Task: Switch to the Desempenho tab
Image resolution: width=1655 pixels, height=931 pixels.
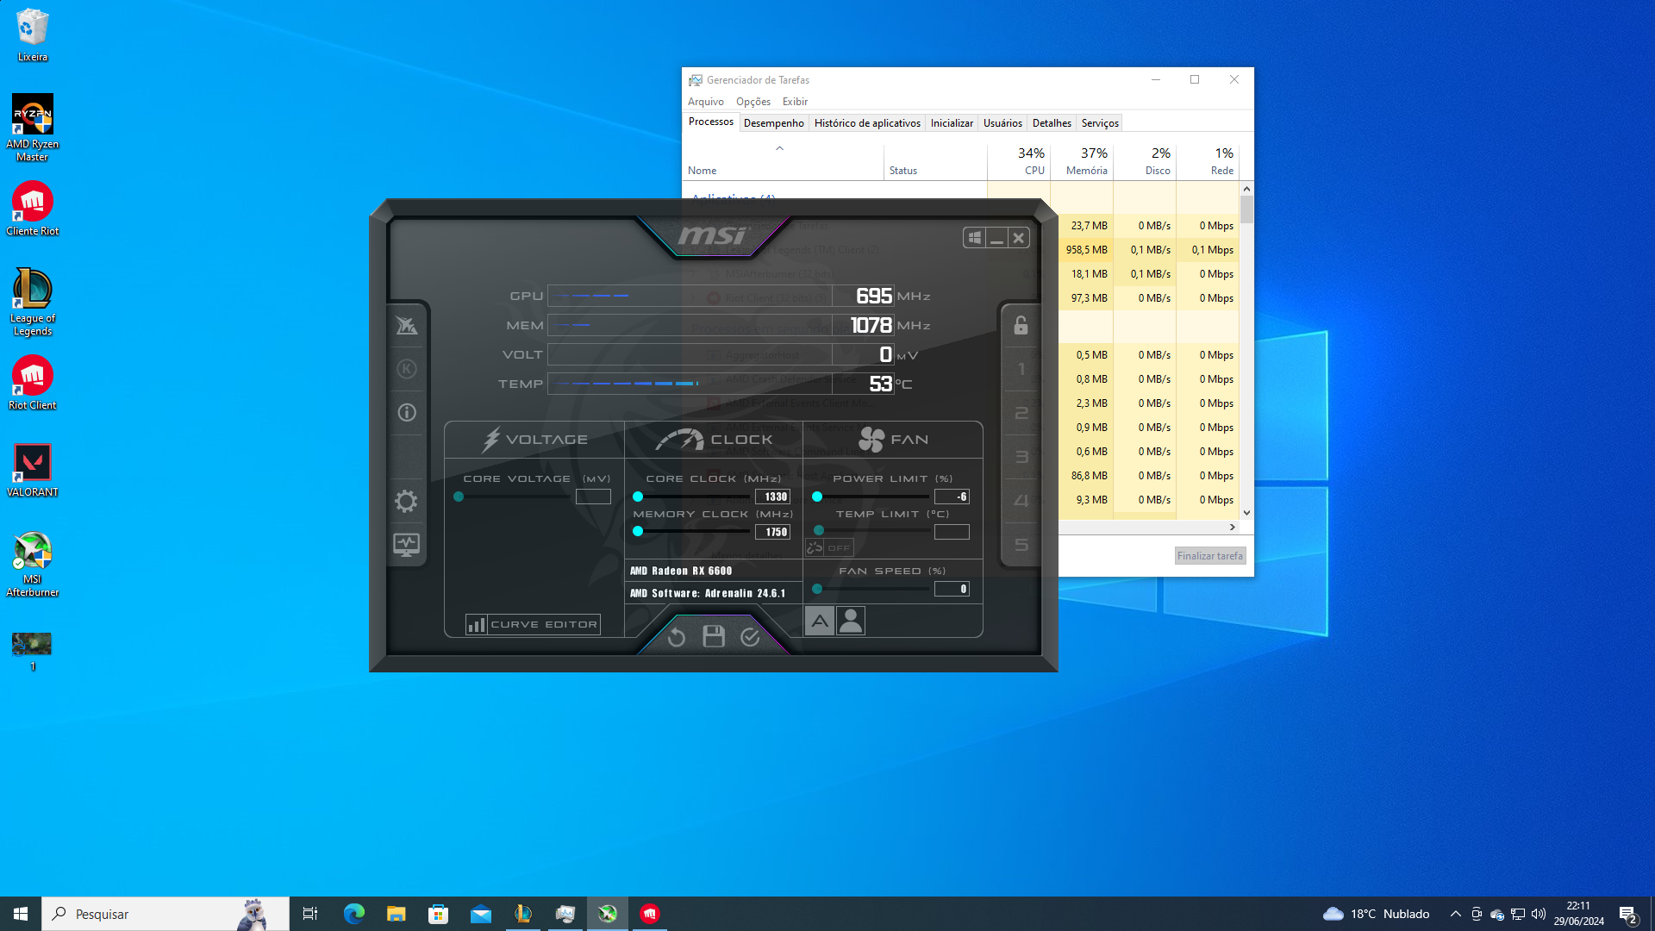Action: point(773,123)
